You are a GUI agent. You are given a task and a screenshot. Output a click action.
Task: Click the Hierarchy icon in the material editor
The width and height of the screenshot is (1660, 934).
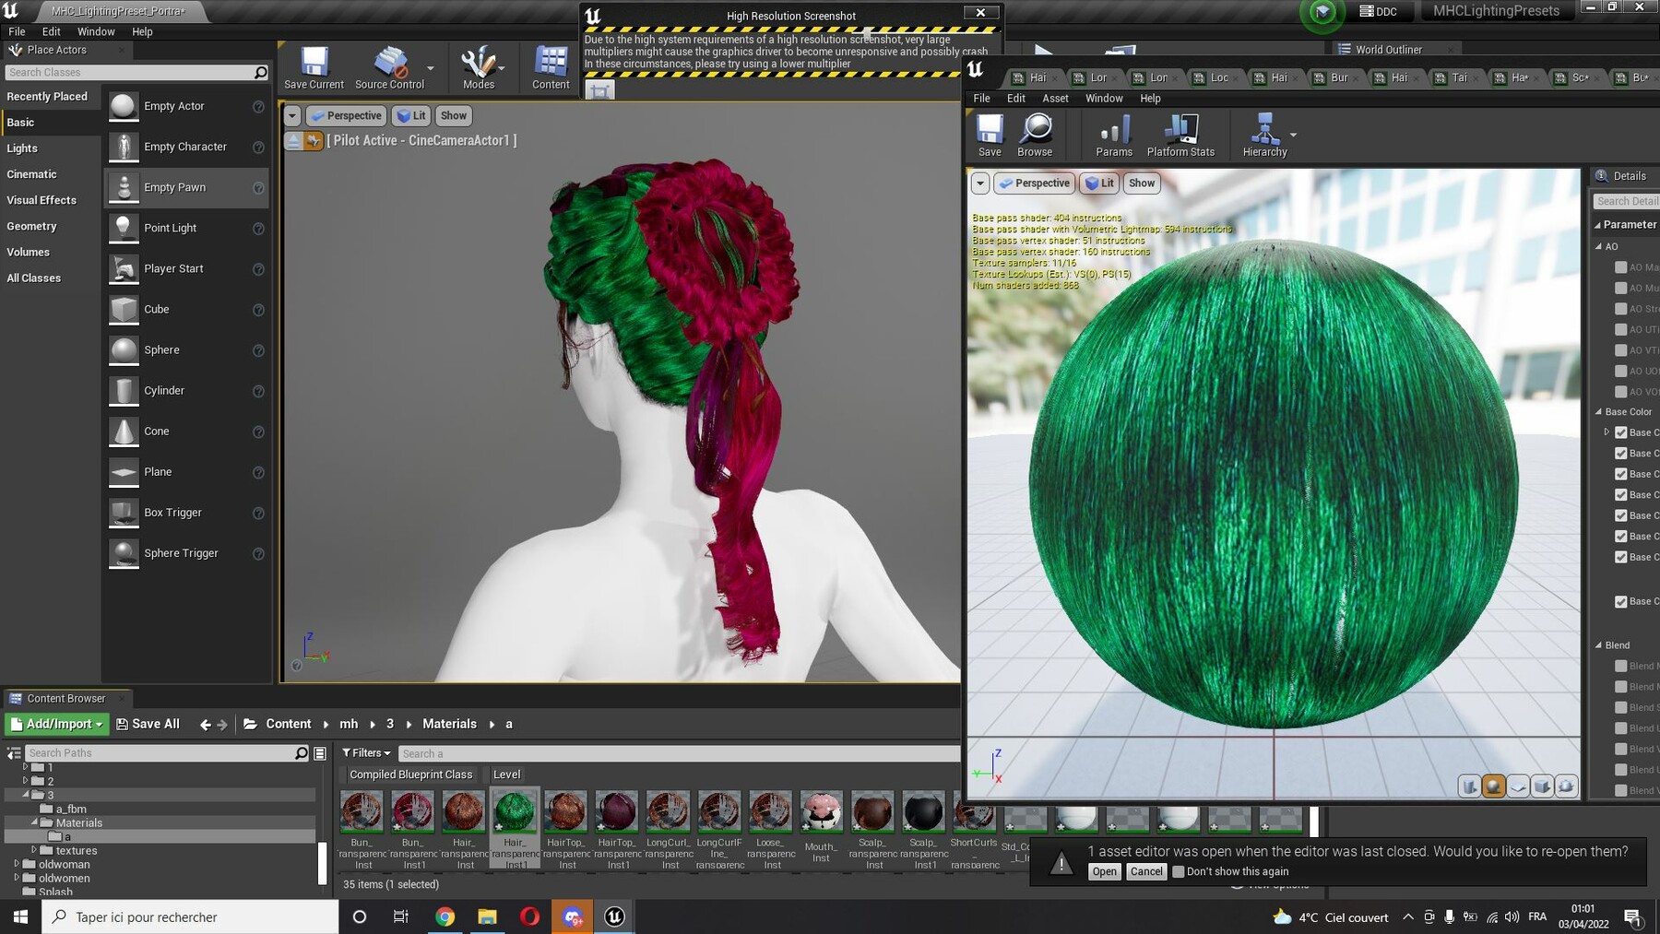pyautogui.click(x=1264, y=136)
